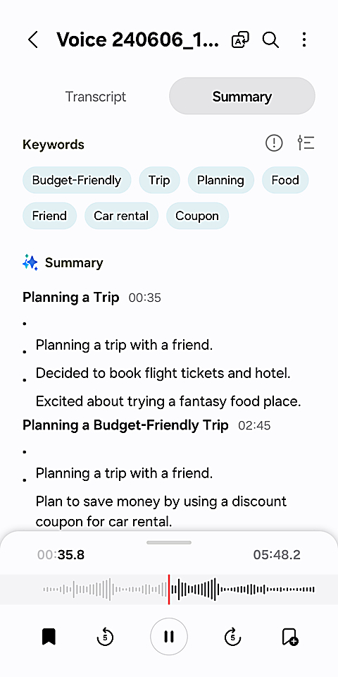Go back with the back arrow
The image size is (338, 677).
coord(33,40)
